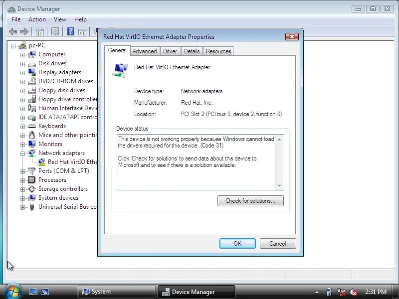Expand the Display adapters node
Screen dimensions: 399x299
point(22,73)
